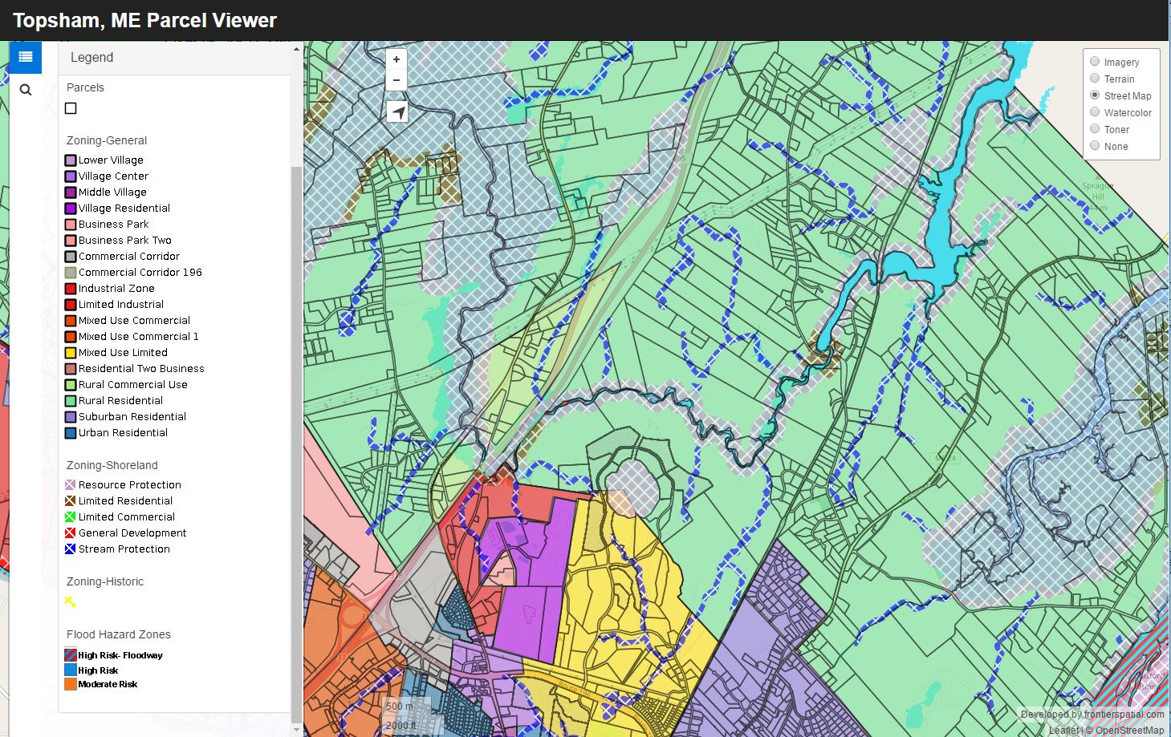Toggle the Parcels layer checkbox
The width and height of the screenshot is (1171, 737).
click(x=70, y=107)
